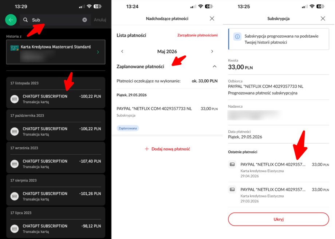The image size is (335, 239).
Task: Tap card icon of 29.04.2026 payment
Action: point(232,164)
